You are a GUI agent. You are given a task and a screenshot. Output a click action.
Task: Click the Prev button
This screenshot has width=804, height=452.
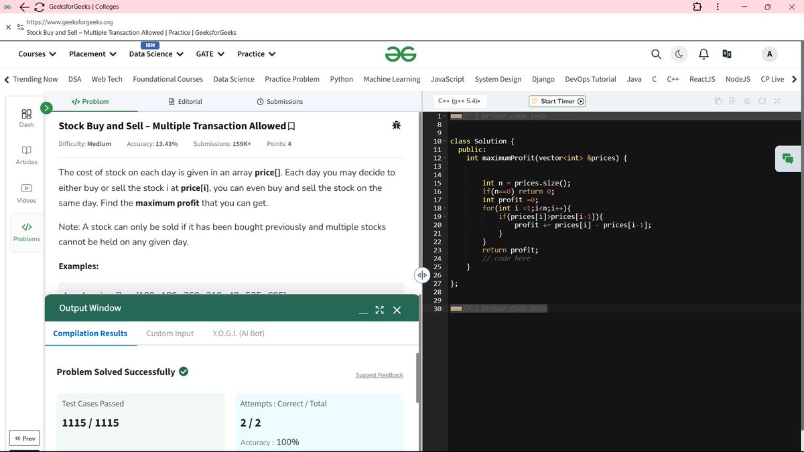[25, 439]
